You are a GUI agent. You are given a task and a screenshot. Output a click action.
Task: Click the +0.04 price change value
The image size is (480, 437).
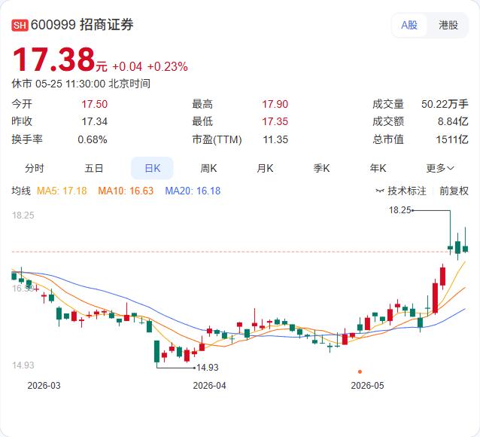(x=127, y=66)
